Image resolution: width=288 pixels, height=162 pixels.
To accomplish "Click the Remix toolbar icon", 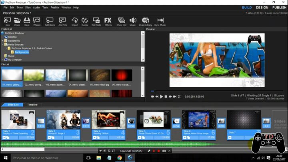I will [85, 21].
